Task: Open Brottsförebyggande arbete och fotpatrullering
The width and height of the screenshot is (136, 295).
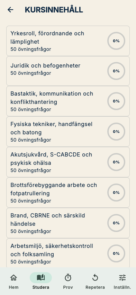Action: (68, 193)
